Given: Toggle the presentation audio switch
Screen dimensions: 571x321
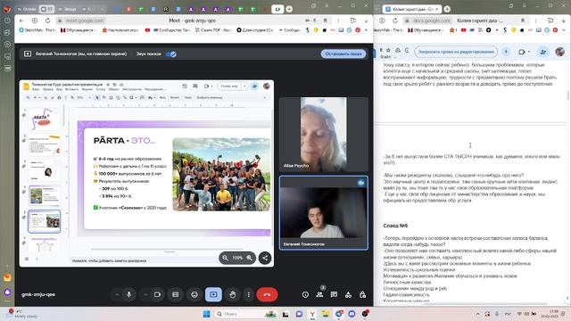Looking at the screenshot, I should [x=170, y=53].
